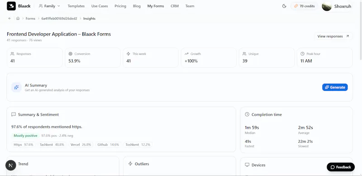Click the +100% growth value

191,61
